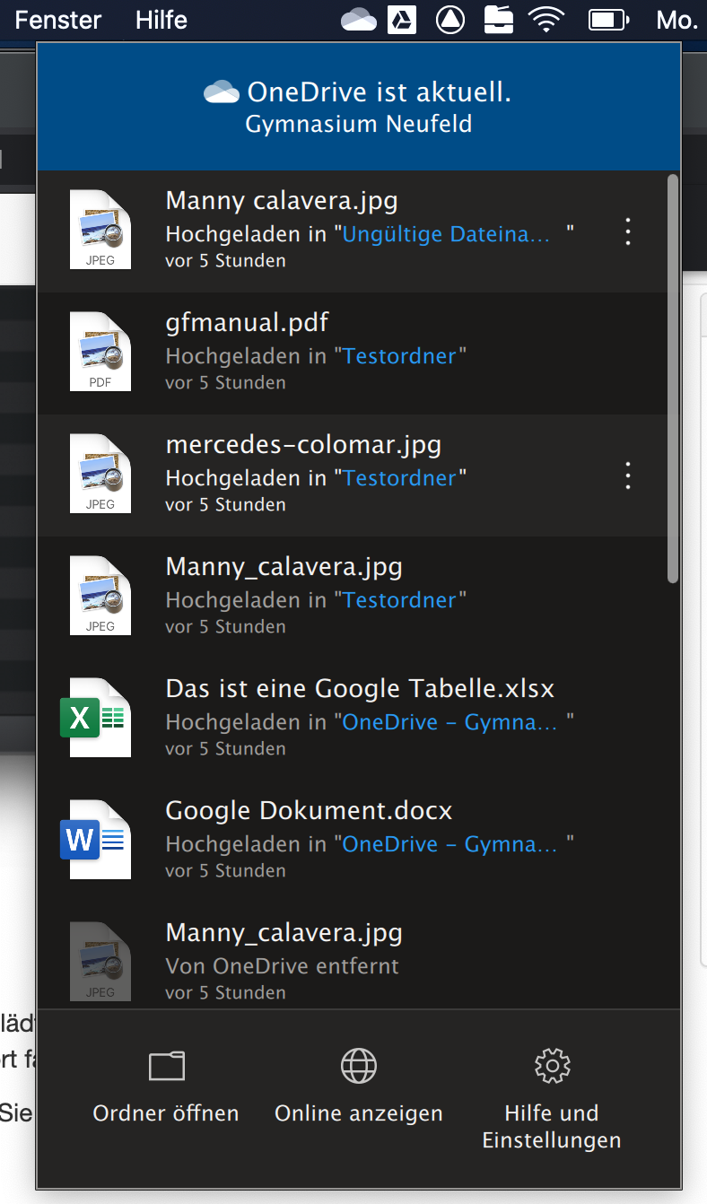The image size is (707, 1204).
Task: Open more options for mercedes-colomar.jpg
Action: point(628,475)
